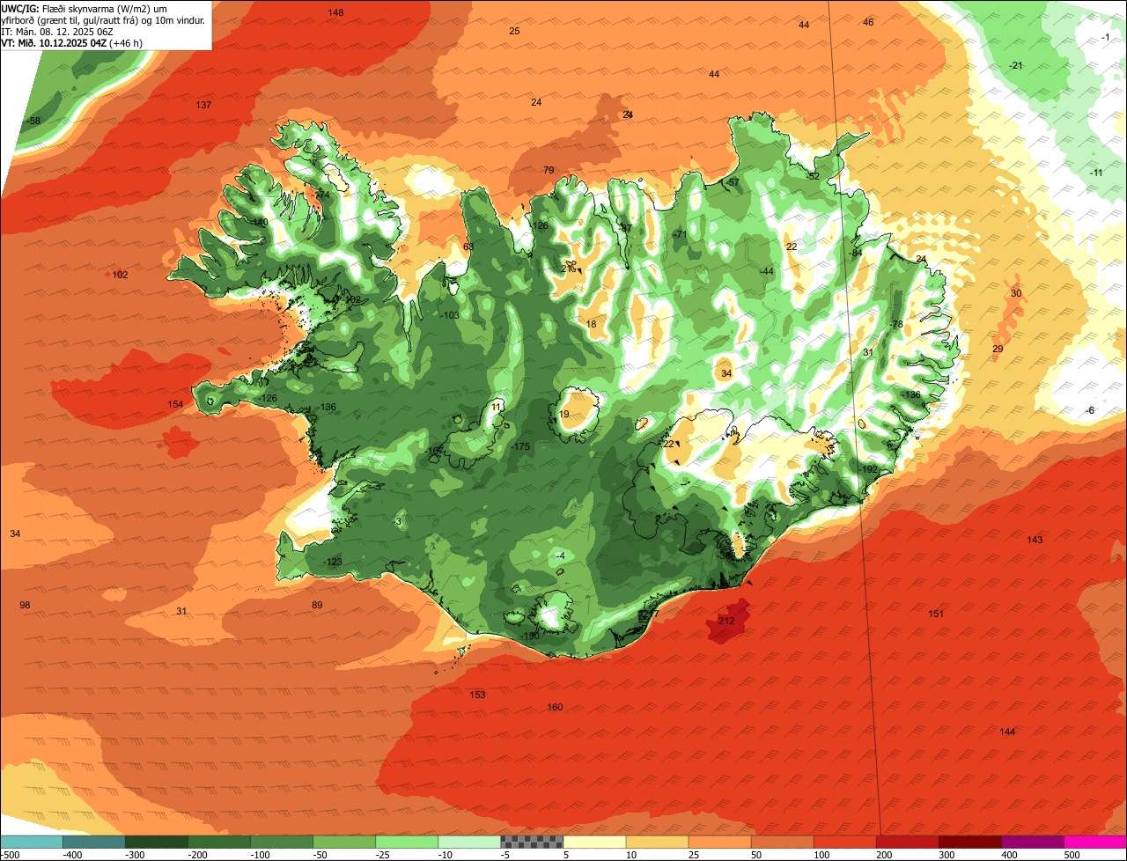Choose the red swatch between 100 and 200
1127x861 pixels.
pyautogui.click(x=844, y=842)
